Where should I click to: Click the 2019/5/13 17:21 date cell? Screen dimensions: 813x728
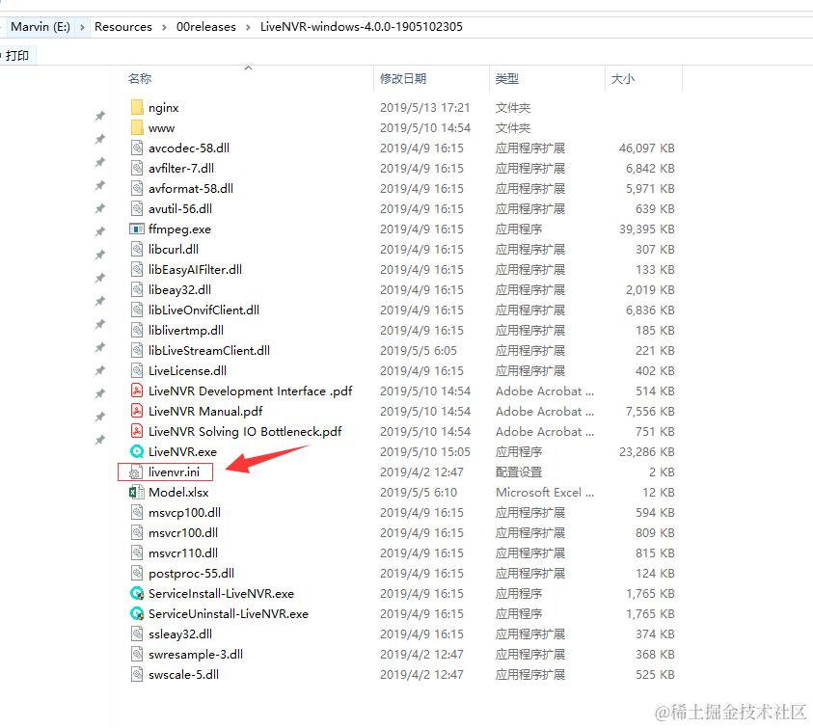click(x=424, y=107)
